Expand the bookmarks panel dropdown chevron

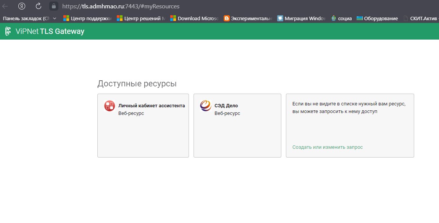55,18
